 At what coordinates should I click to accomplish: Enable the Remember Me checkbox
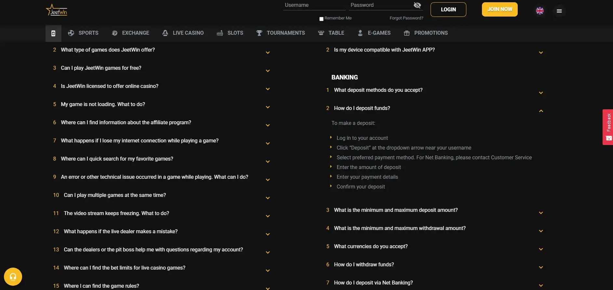[x=321, y=19]
